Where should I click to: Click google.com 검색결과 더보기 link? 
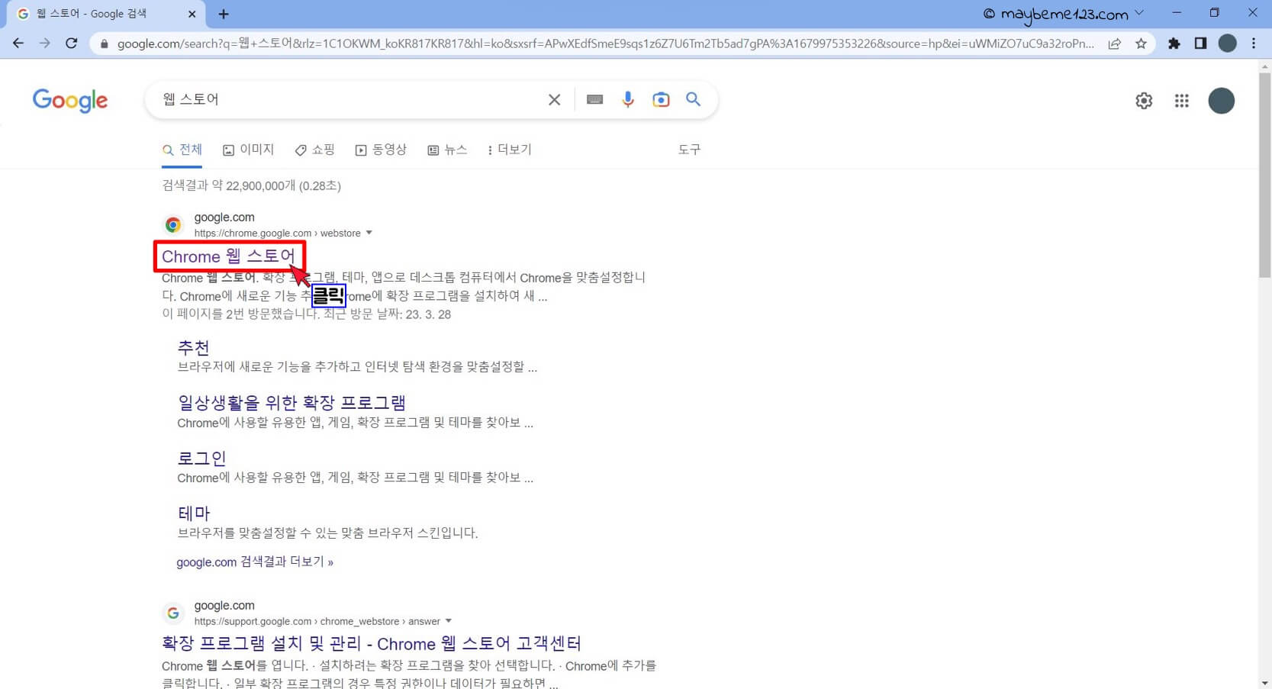click(255, 562)
